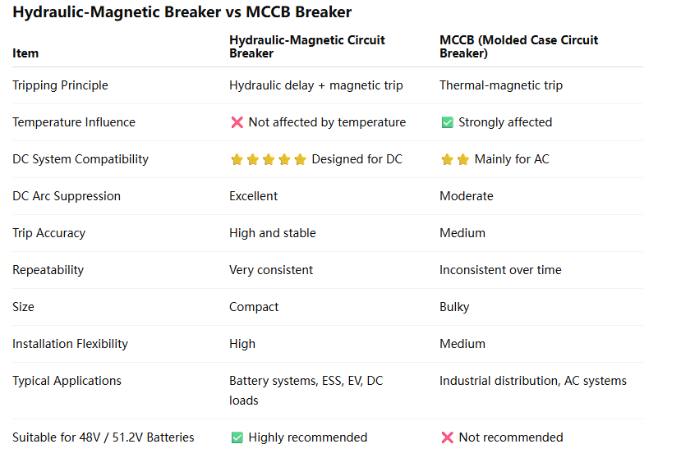Click the two-star rating before "Mainly for AC"
Image resolution: width=681 pixels, height=467 pixels.
point(454,159)
